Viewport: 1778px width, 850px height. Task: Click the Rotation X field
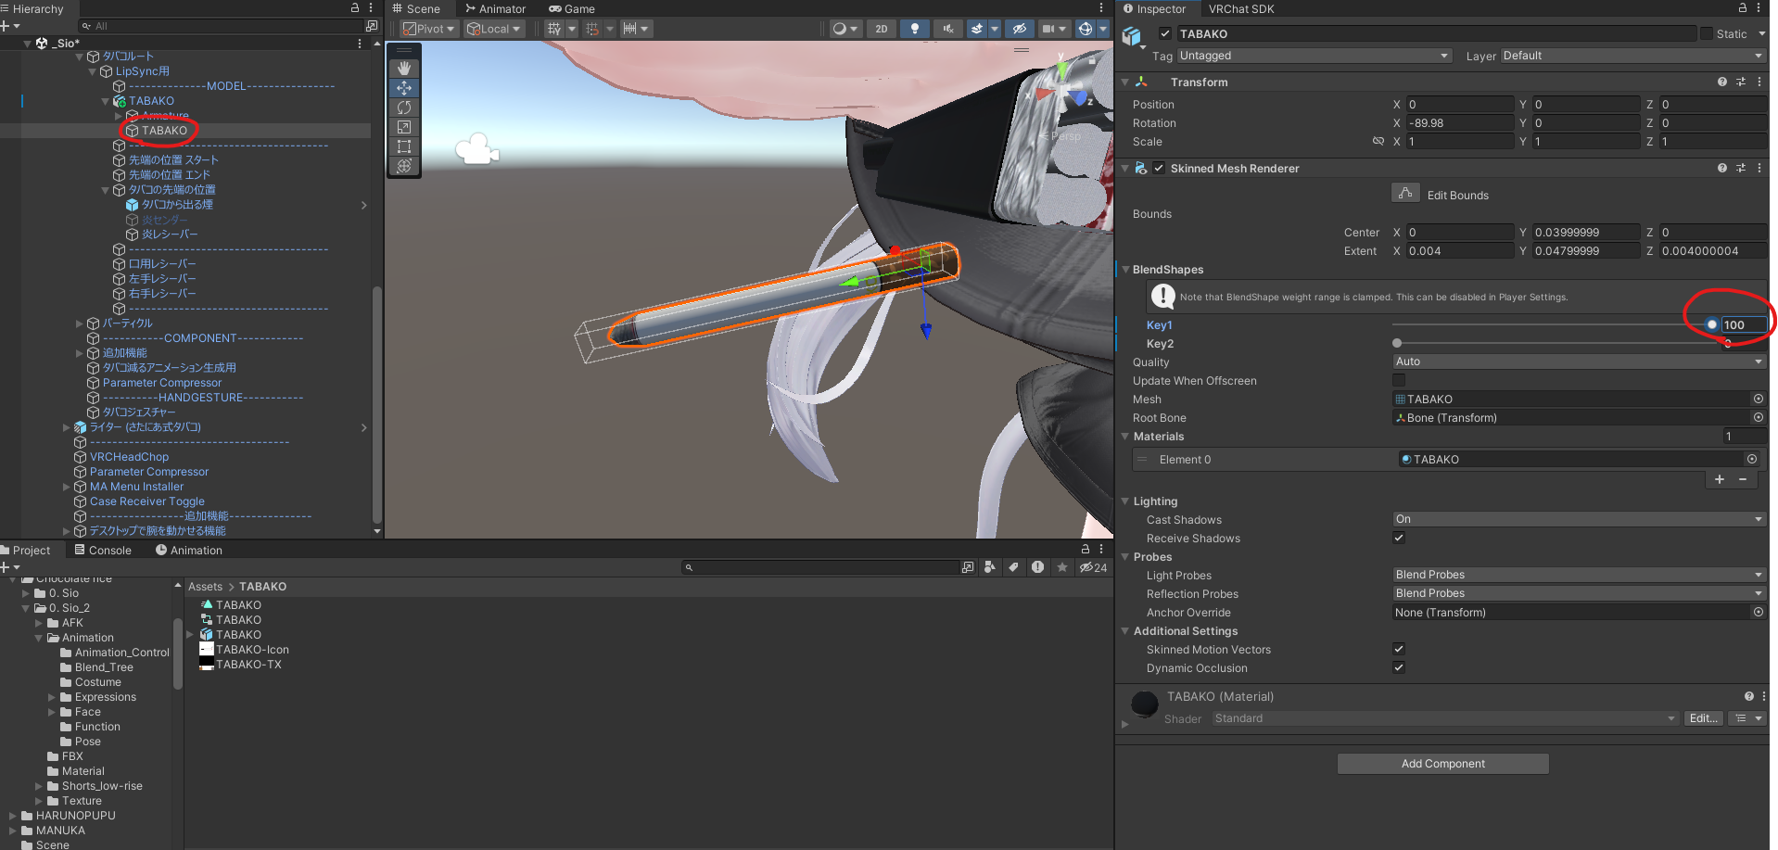coord(1459,122)
